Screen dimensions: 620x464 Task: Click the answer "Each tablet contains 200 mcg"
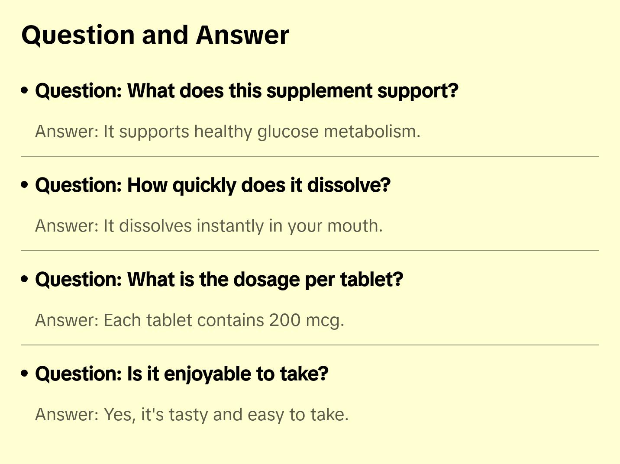(x=190, y=320)
